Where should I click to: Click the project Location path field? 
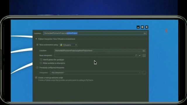(95, 33)
